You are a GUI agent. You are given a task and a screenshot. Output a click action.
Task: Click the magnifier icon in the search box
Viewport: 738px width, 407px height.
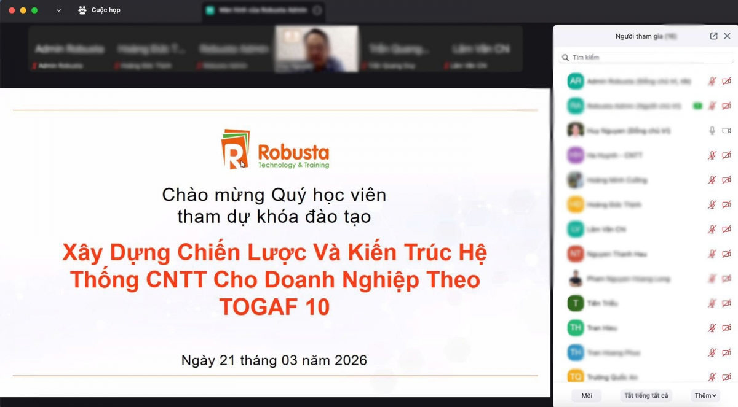point(565,58)
